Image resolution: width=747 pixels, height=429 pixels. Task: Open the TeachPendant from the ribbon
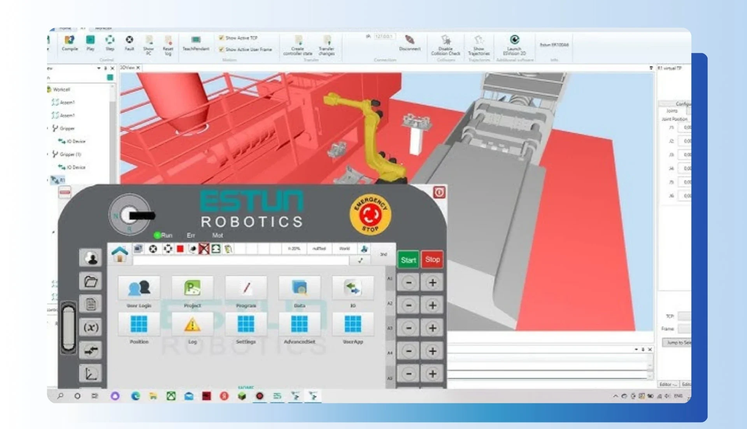(x=196, y=43)
